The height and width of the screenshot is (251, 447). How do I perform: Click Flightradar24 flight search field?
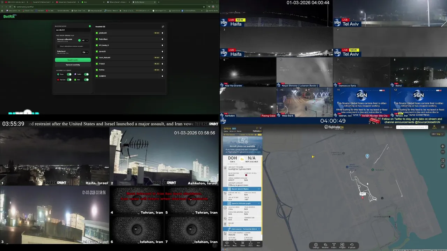click(x=412, y=127)
